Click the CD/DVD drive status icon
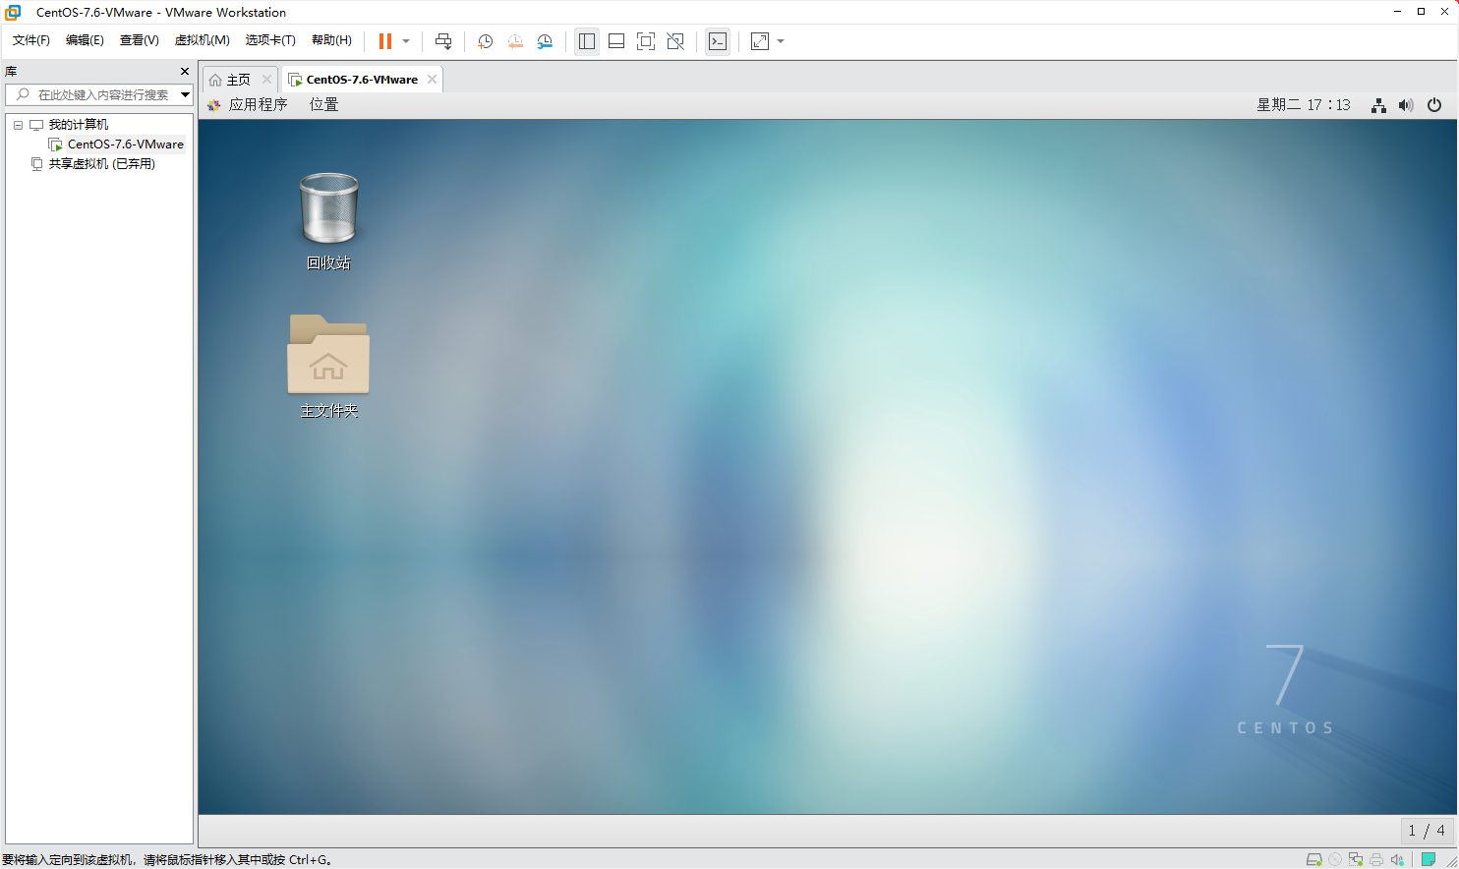 tap(1335, 859)
